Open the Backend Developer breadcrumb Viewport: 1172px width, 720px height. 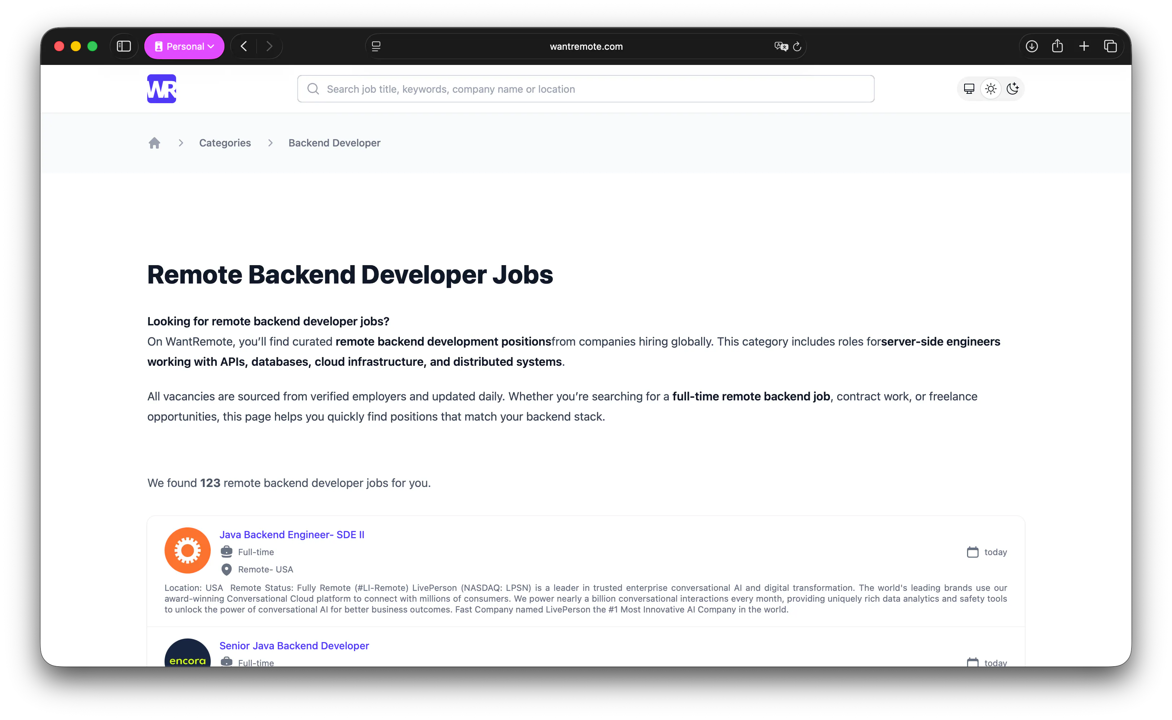pyautogui.click(x=334, y=143)
